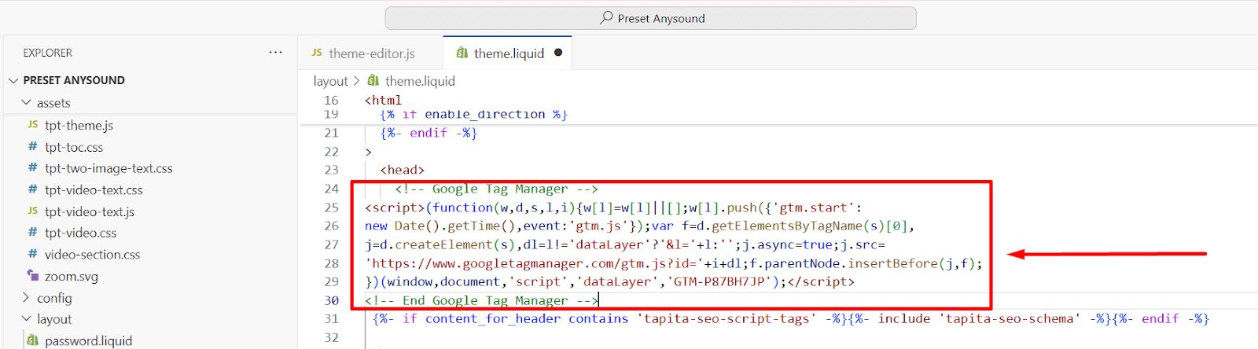Click Shopify icon of password.liquid
The image size is (1258, 349).
click(32, 340)
